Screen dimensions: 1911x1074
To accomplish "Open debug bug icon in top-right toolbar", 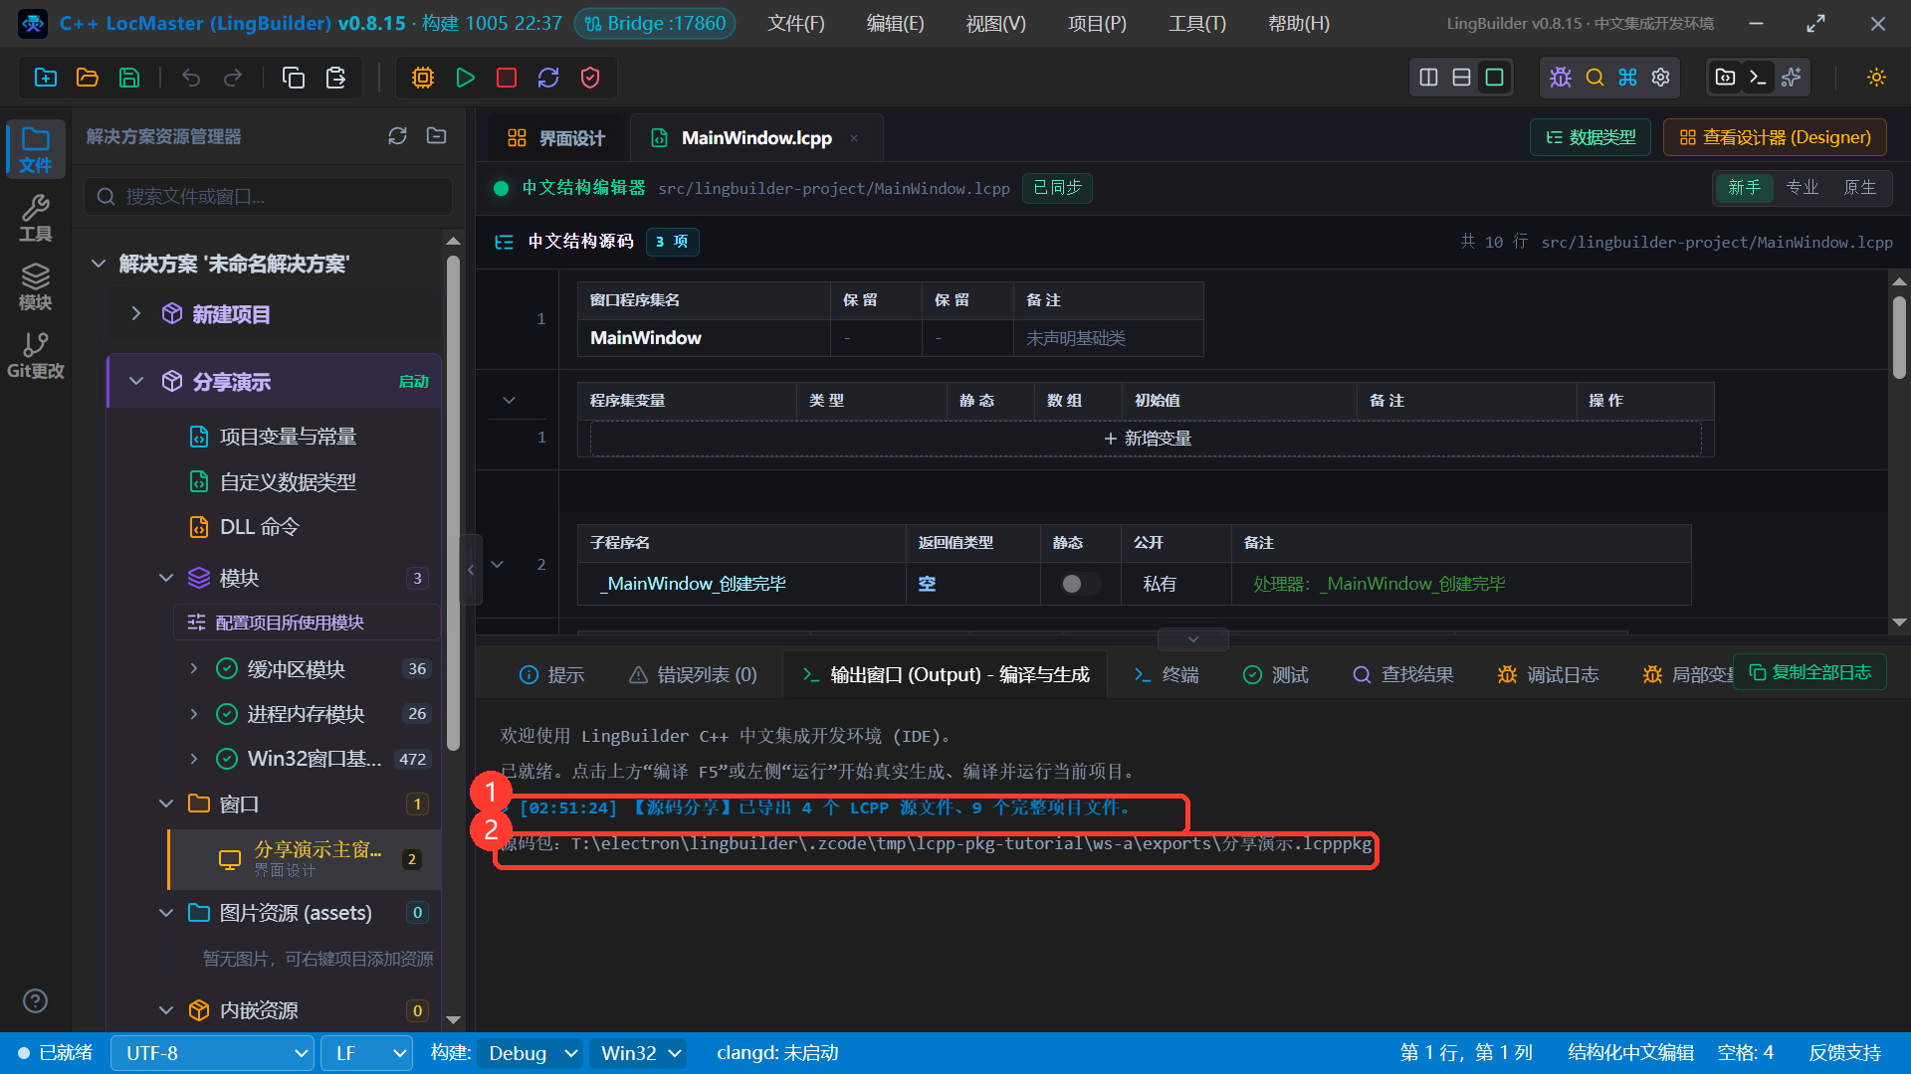I will (x=1561, y=78).
